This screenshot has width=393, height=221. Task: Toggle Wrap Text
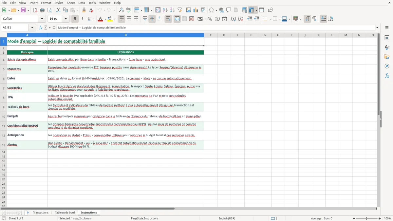pos(168,19)
